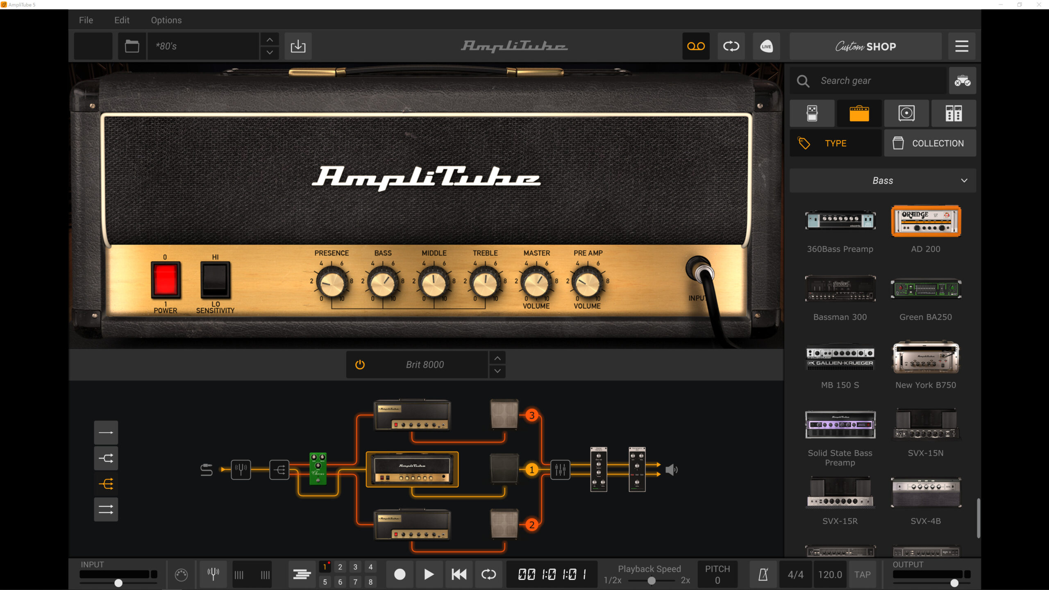
Task: Go to previous preset with up arrow
Action: click(270, 40)
